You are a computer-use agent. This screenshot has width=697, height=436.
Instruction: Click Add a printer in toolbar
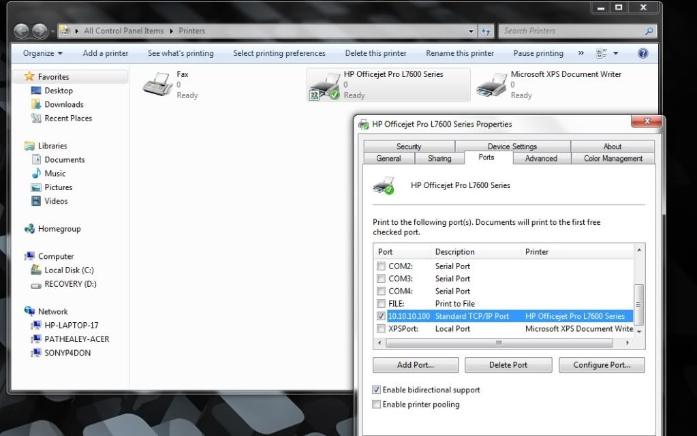pos(106,53)
